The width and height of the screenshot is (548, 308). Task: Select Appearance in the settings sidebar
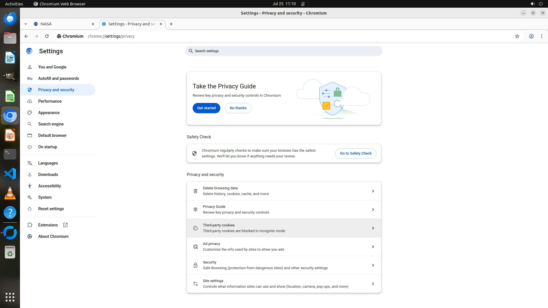coord(49,113)
